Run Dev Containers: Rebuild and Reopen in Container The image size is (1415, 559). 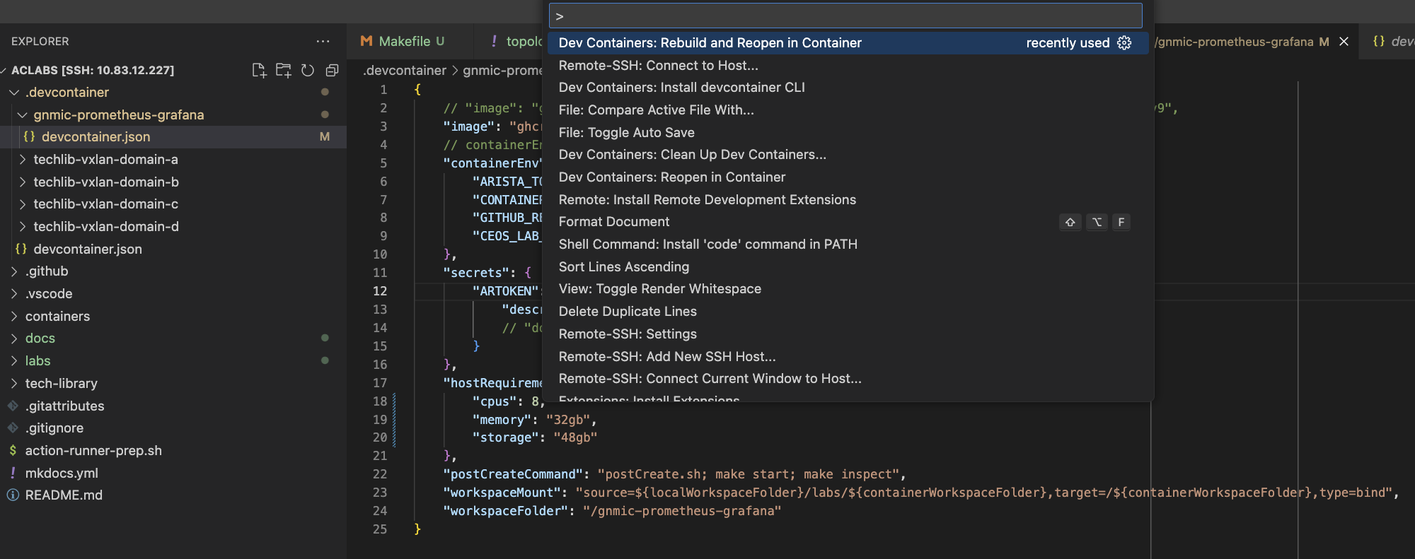tap(848, 43)
